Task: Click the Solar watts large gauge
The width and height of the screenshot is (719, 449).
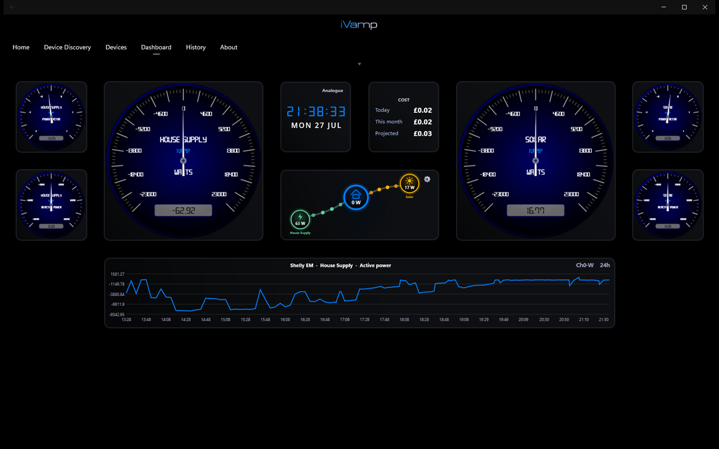Action: [x=536, y=161]
